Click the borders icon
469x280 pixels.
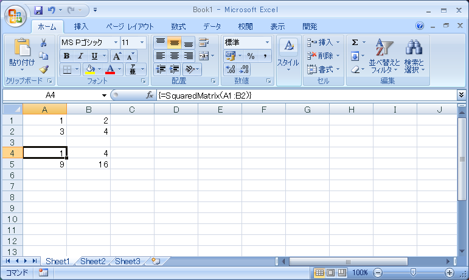pos(68,69)
